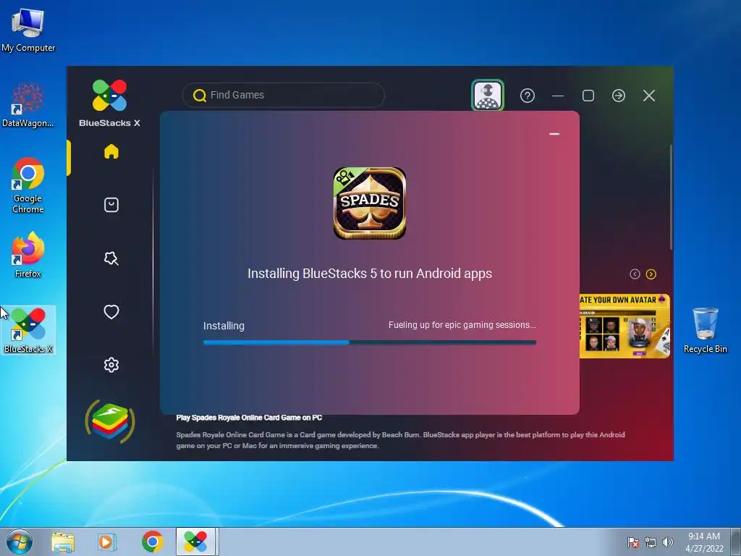Click the BlueStacks window vertical scrollbar
This screenshot has height=556, width=741.
click(671, 197)
